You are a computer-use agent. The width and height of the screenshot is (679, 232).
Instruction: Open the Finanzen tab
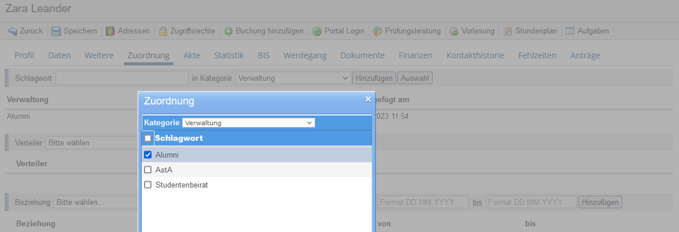pyautogui.click(x=416, y=55)
